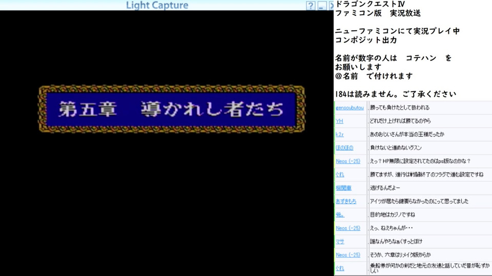This screenshot has width=492, height=276.
Task: Select the comment そうか、六章はリメイク版からか
Action: [400, 255]
